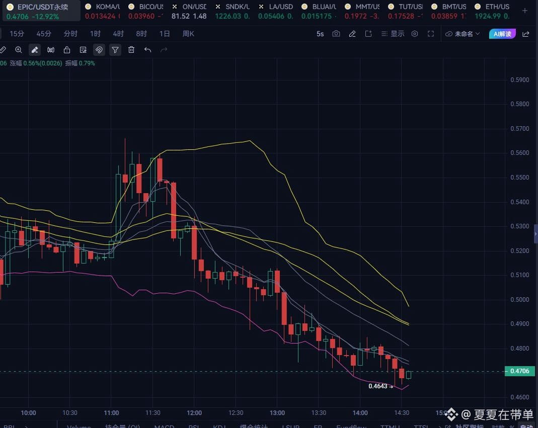Select the zoom-in magnifier tool

[19, 50]
